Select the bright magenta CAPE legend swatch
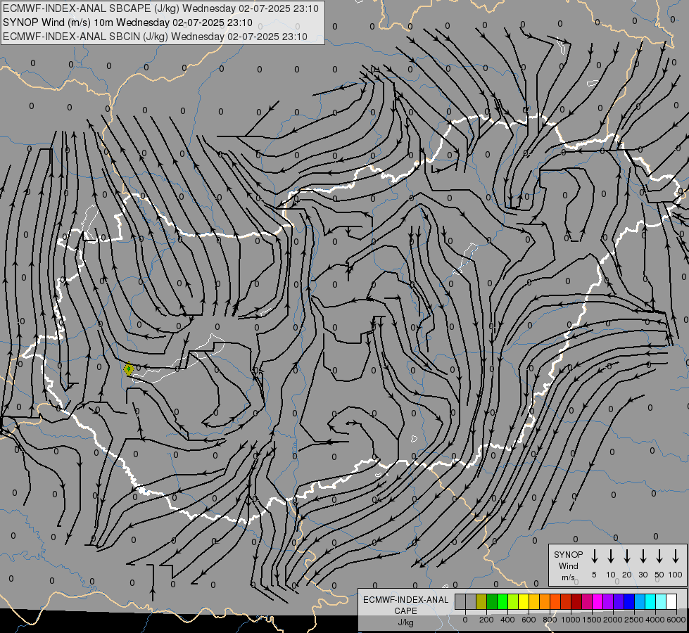 click(598, 601)
